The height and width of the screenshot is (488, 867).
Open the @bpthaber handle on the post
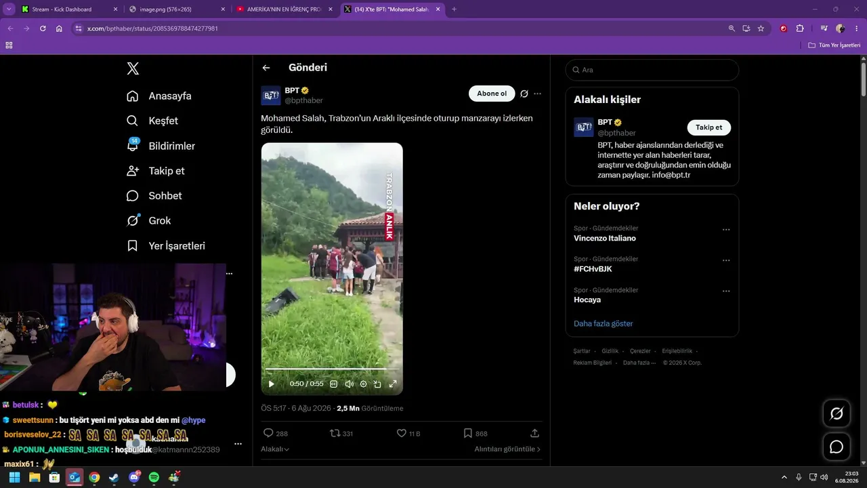pyautogui.click(x=303, y=100)
